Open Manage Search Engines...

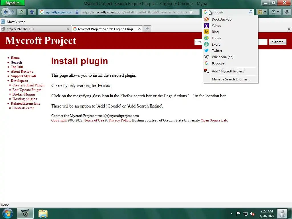(230, 79)
